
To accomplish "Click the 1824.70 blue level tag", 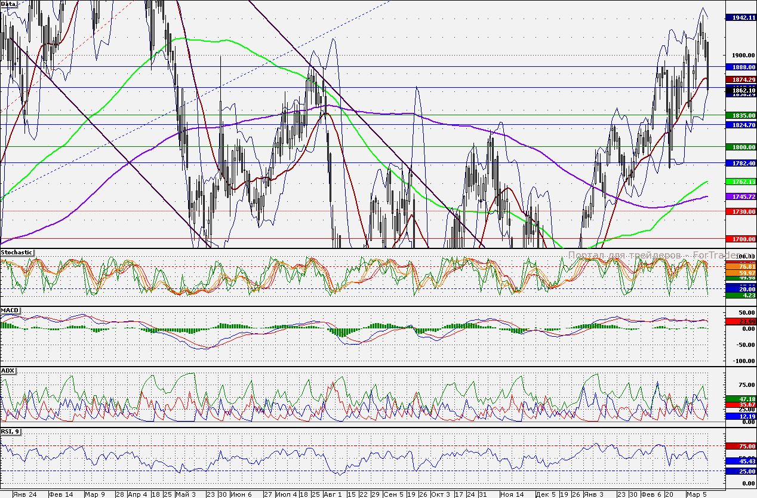I will [x=740, y=125].
